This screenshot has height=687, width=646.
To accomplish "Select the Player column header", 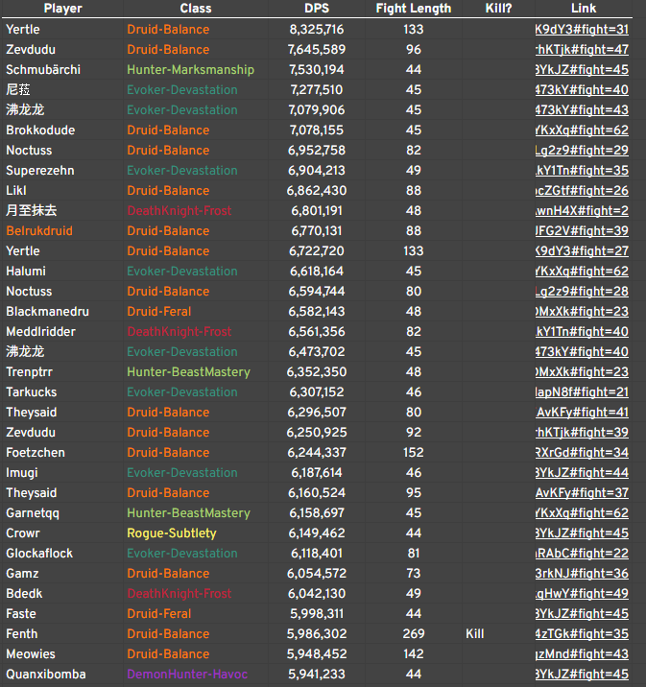I will (62, 9).
